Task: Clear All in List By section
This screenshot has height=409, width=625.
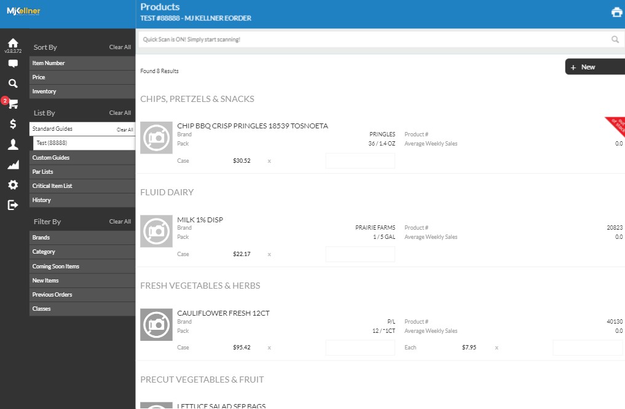Action: (x=120, y=113)
